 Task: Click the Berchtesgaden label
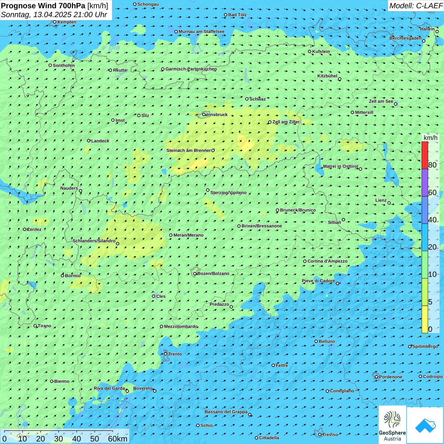[405, 38]
